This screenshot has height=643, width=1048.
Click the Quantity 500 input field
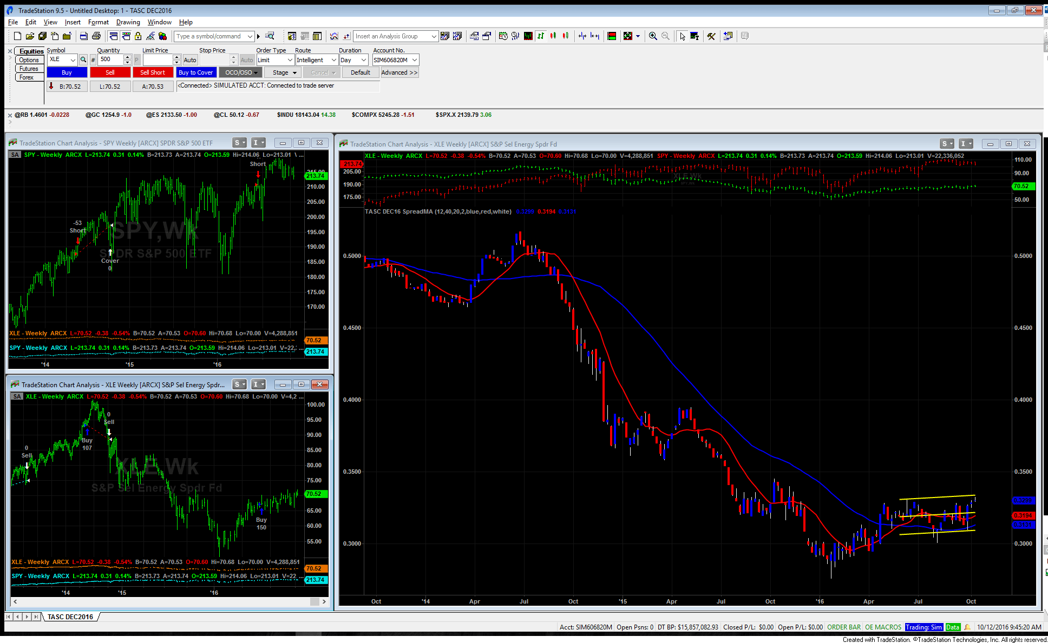[x=111, y=60]
